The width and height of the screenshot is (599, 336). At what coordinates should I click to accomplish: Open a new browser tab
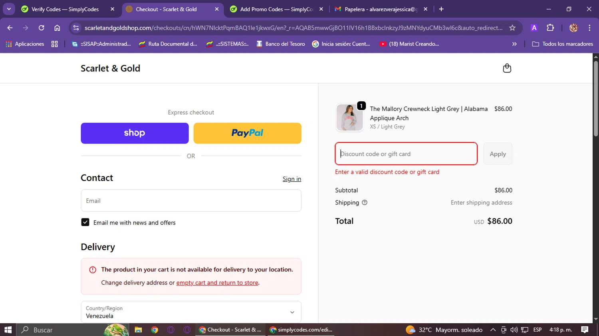click(x=441, y=9)
